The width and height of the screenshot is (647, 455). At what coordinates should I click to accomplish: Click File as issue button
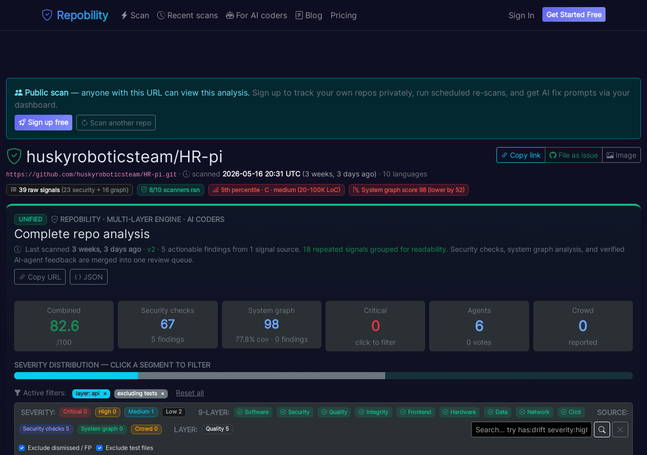(x=574, y=155)
